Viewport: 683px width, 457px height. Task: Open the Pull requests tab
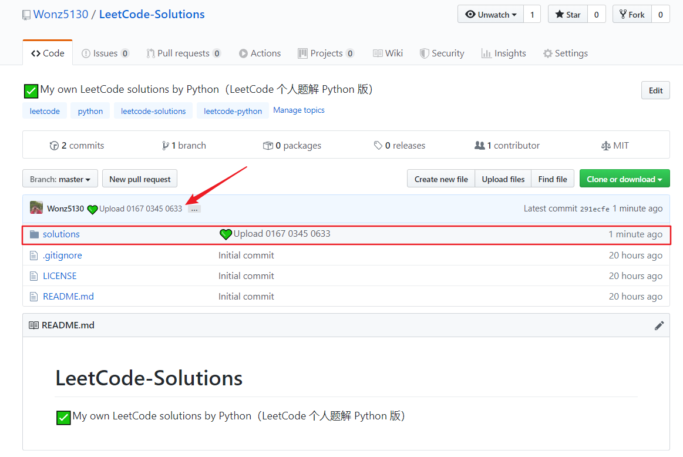point(183,53)
